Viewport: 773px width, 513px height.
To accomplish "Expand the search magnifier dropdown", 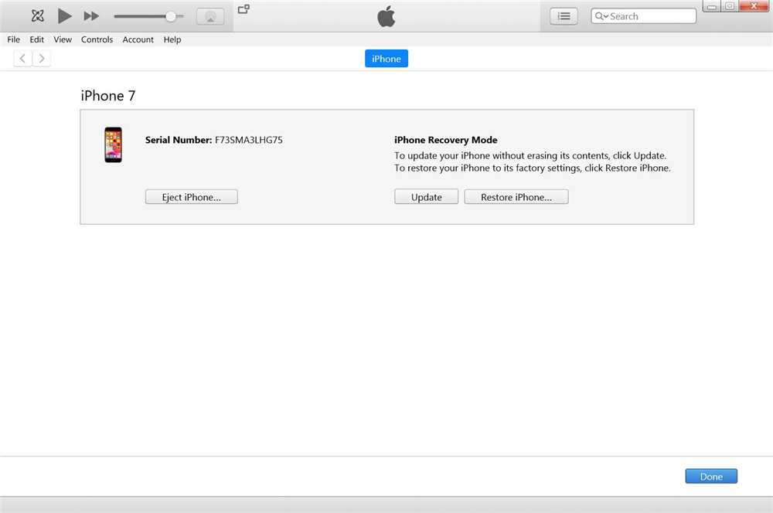I will [601, 16].
